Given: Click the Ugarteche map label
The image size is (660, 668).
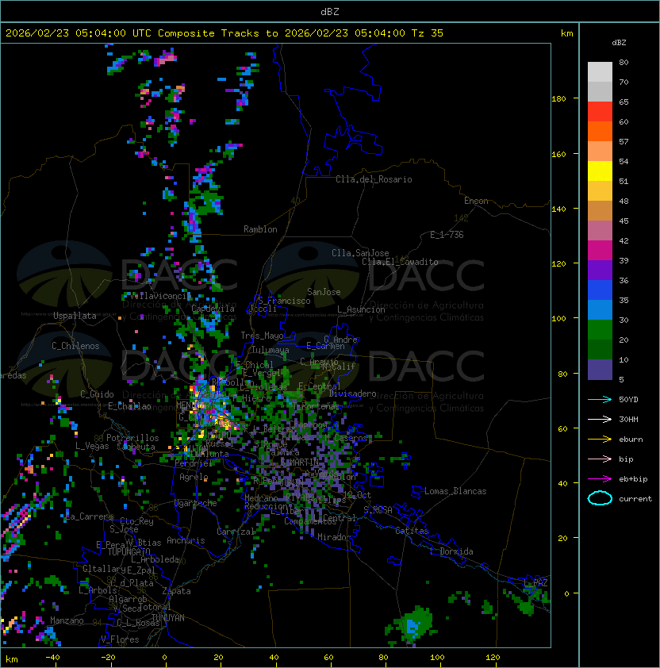Looking at the screenshot, I should [196, 503].
